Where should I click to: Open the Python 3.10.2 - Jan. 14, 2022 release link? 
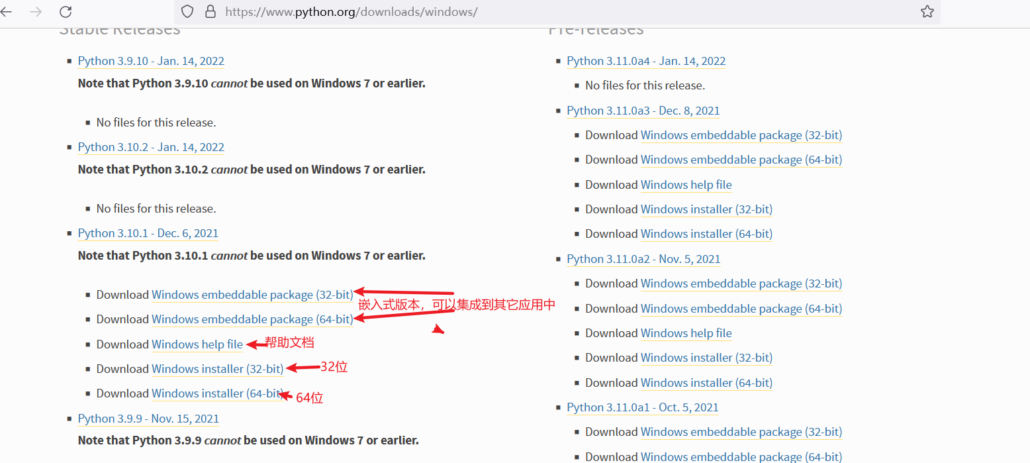(151, 147)
